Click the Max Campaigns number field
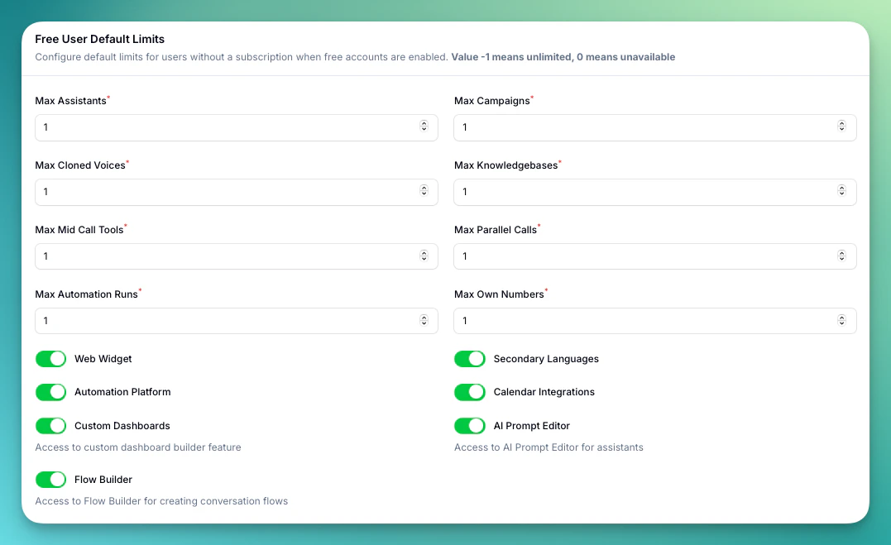Viewport: 891px width, 545px height. (x=655, y=127)
